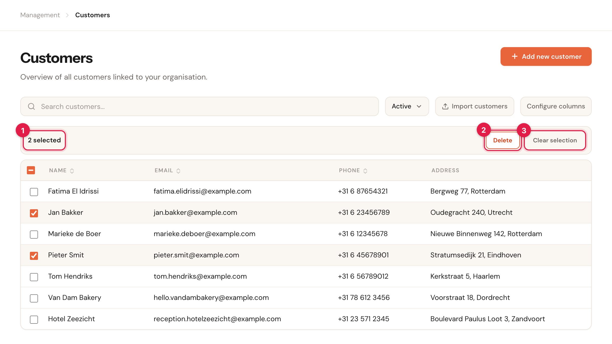Click the name Tom Hendriks
The width and height of the screenshot is (612, 344).
[x=70, y=276]
